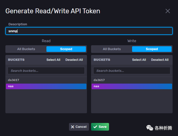Save the API token
The width and height of the screenshot is (178, 136).
[100, 127]
